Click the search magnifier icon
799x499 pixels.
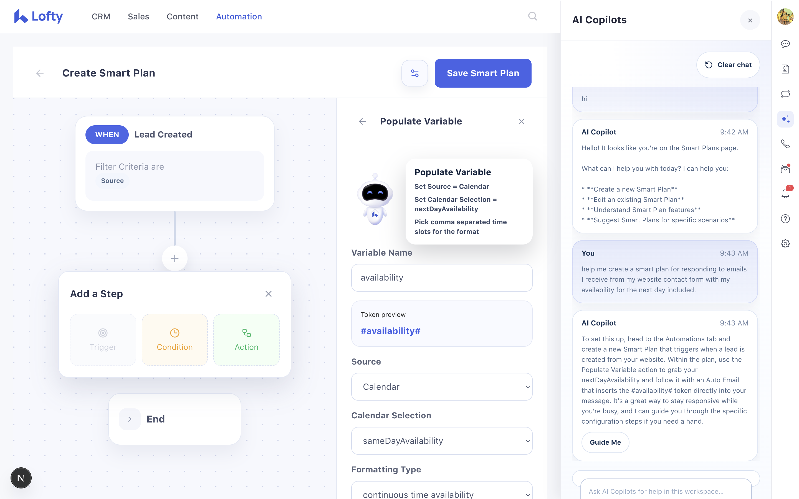532,16
